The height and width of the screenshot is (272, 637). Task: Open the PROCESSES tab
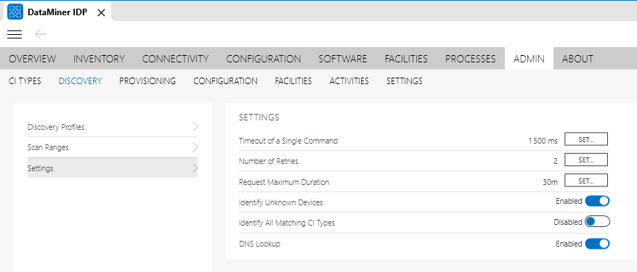[x=471, y=59]
